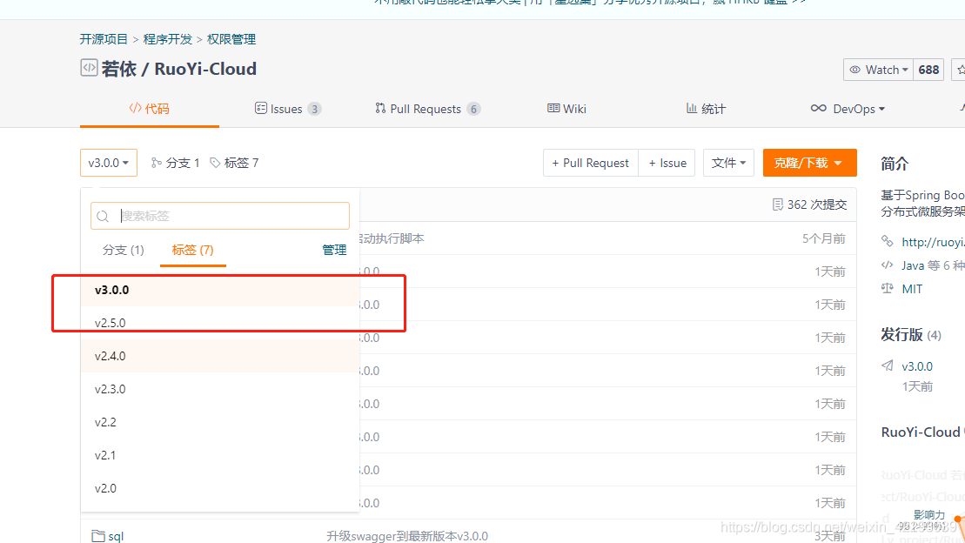Expand the 文件 file dropdown
The image size is (965, 543).
click(728, 163)
